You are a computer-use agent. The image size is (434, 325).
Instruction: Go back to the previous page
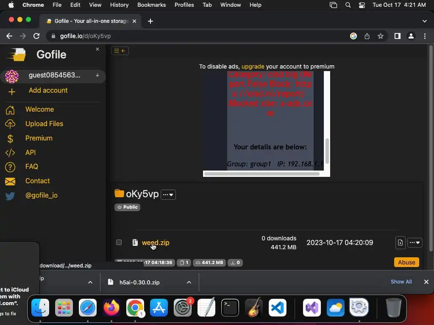pos(9,36)
